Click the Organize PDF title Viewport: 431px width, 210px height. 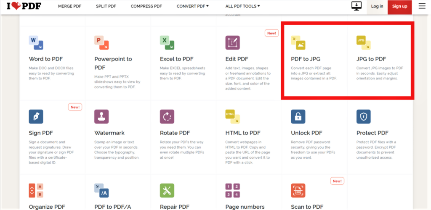[47, 207]
